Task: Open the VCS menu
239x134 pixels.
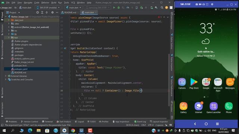Action: point(73,3)
